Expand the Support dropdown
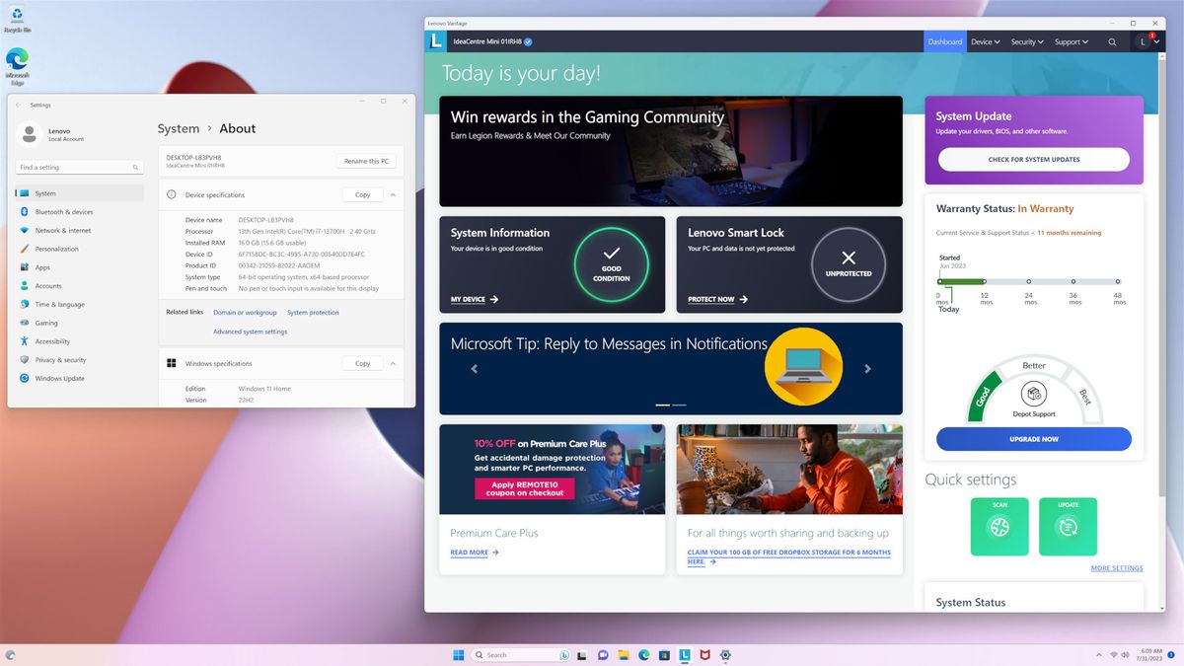This screenshot has height=666, width=1184. (1071, 41)
